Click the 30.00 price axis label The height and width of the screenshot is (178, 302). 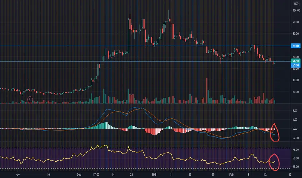coord(296,92)
